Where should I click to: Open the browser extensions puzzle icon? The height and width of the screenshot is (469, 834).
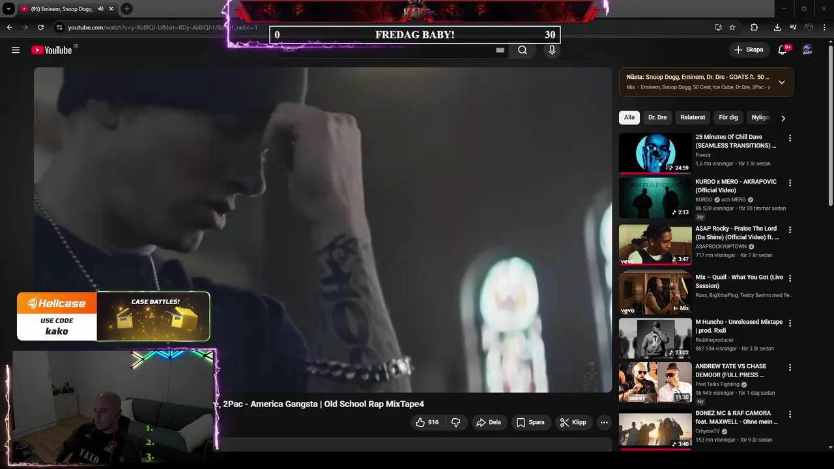(754, 27)
